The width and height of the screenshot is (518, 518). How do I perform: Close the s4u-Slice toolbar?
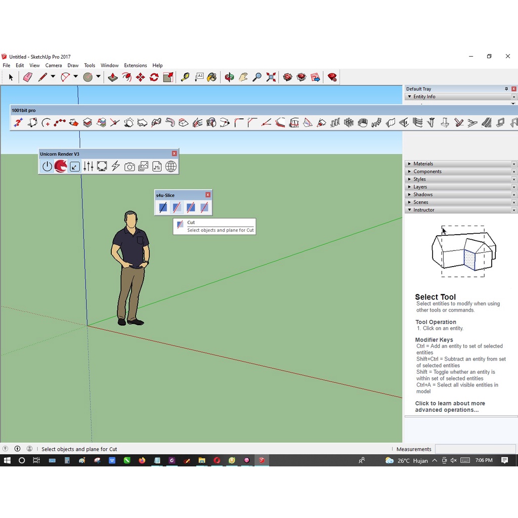208,195
